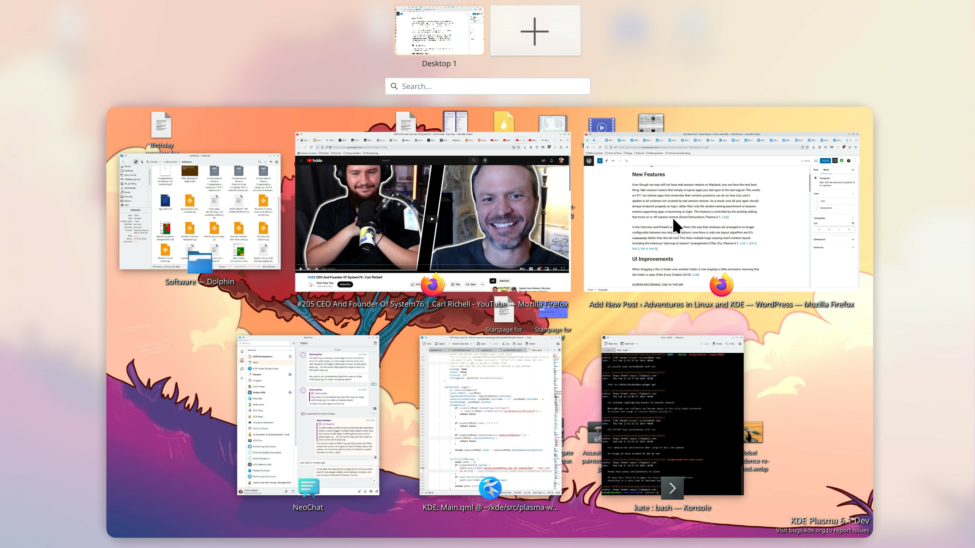Toggle the WordPress settings sidebar panel

pos(835,161)
